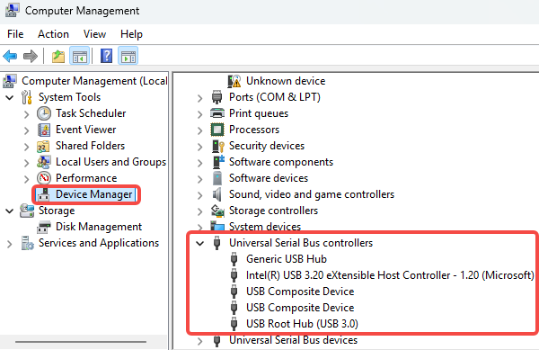Select Computer Management (Local) root node

(x=94, y=81)
